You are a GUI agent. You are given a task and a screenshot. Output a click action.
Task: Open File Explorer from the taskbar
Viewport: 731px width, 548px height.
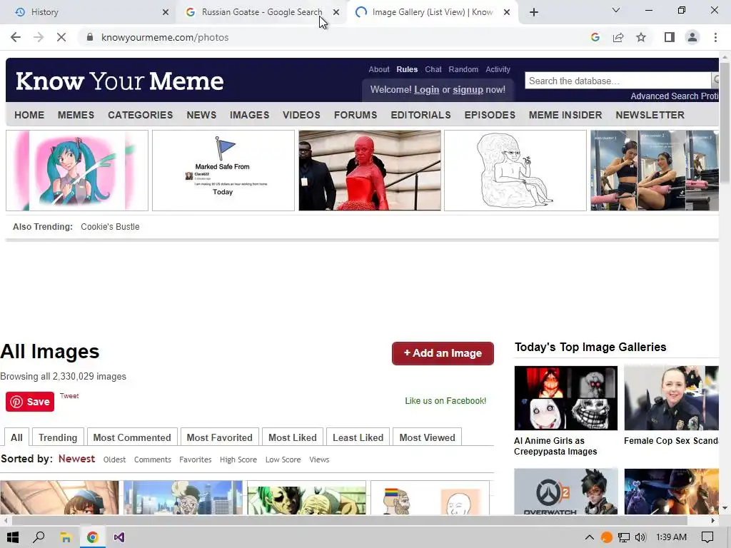66,537
